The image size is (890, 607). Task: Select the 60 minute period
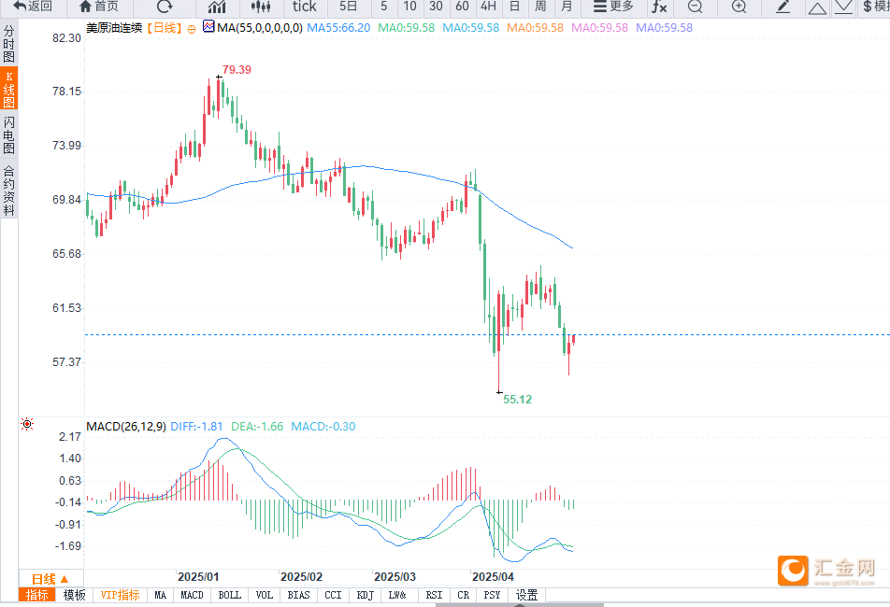[x=462, y=7]
